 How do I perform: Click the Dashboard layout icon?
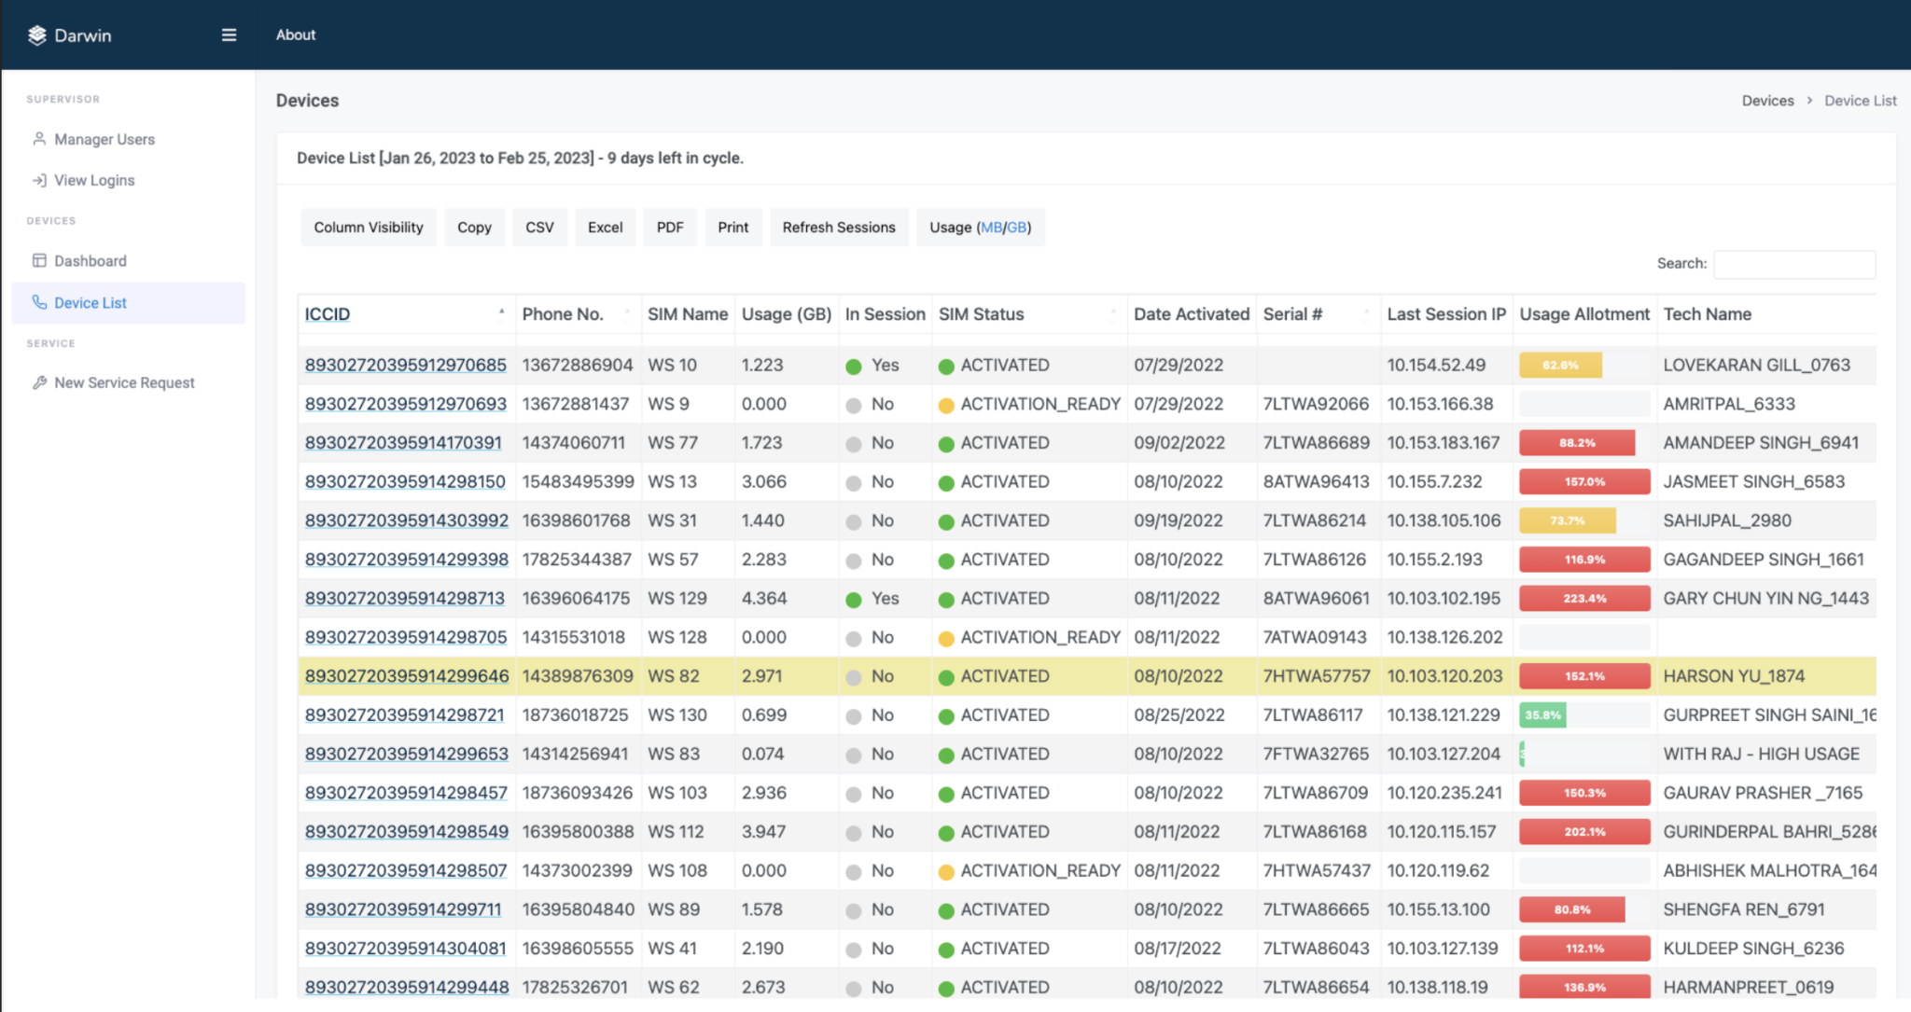tap(39, 260)
